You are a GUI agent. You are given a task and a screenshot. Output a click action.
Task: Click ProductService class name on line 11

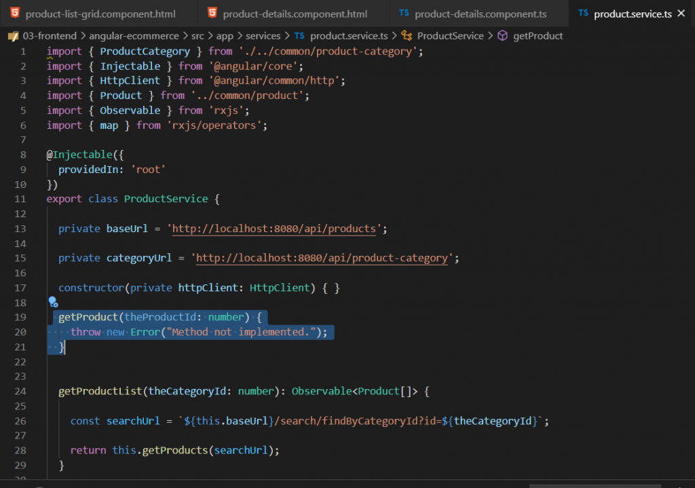tap(166, 199)
